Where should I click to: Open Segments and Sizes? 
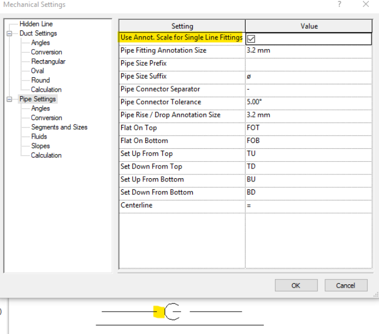[x=59, y=128]
